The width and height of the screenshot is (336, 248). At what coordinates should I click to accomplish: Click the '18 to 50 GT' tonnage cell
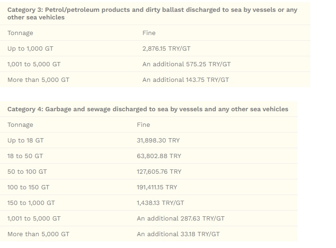tap(25, 156)
